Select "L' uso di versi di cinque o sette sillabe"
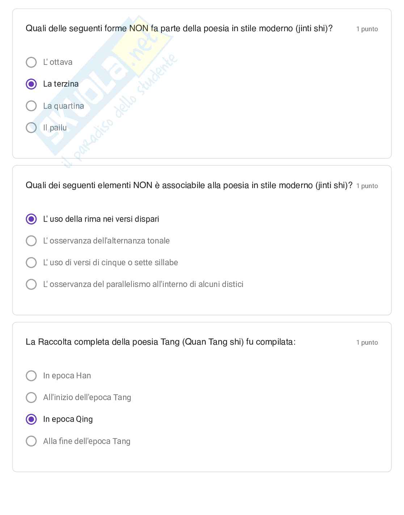Viewport: 404px width, 515px height. point(31,262)
